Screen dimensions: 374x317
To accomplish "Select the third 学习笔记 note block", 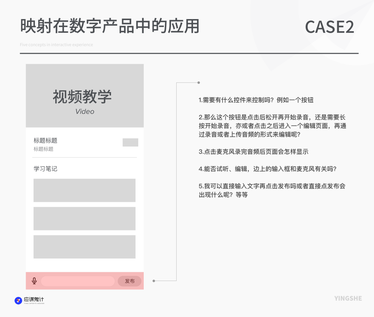I will tap(84, 247).
